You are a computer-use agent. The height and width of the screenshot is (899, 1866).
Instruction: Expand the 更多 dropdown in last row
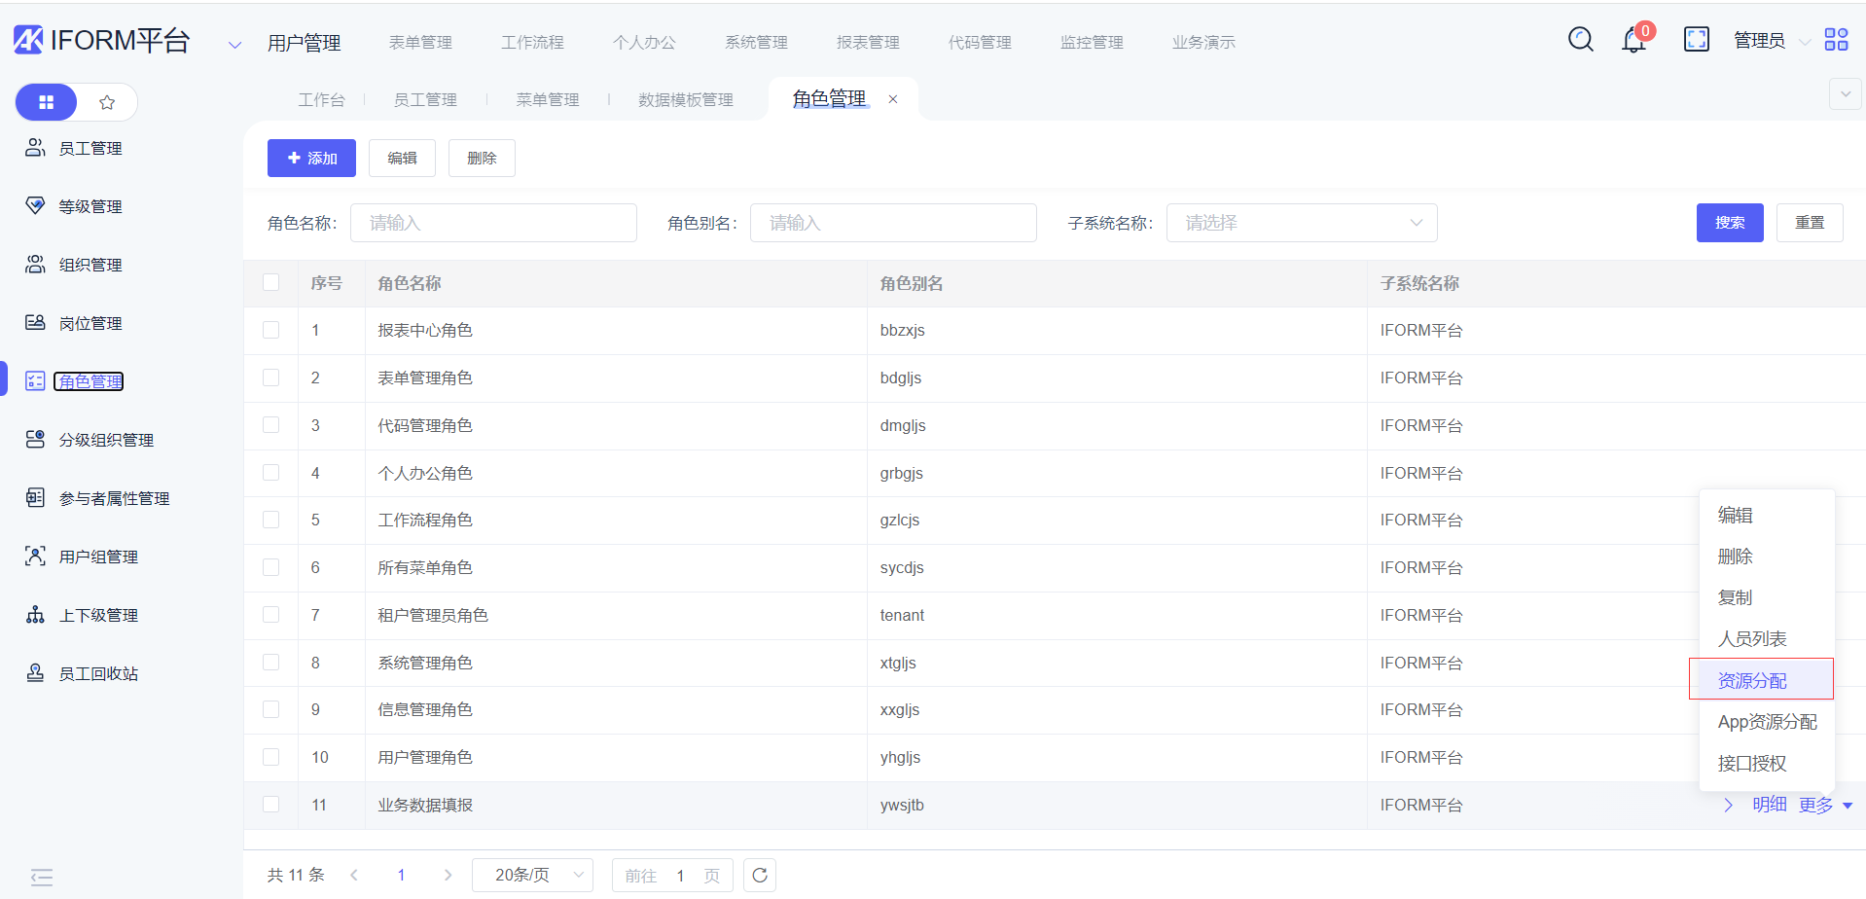1825,805
